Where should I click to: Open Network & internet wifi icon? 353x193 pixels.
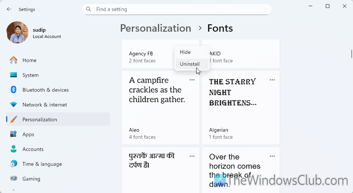(14, 105)
